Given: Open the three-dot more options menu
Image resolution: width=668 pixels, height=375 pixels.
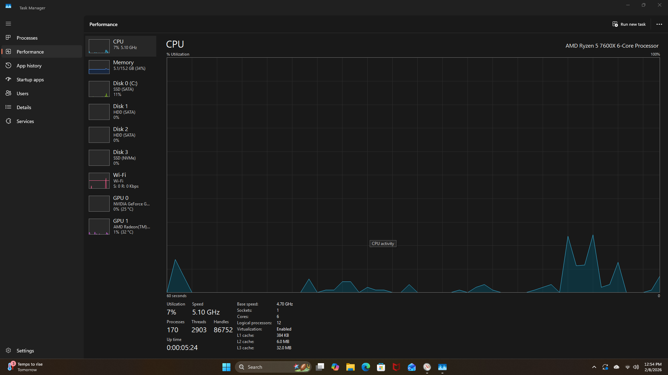Looking at the screenshot, I should click(659, 24).
